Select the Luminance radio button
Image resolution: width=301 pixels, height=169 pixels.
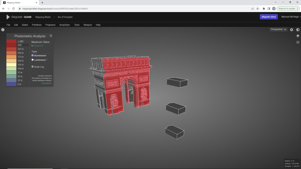click(32, 60)
